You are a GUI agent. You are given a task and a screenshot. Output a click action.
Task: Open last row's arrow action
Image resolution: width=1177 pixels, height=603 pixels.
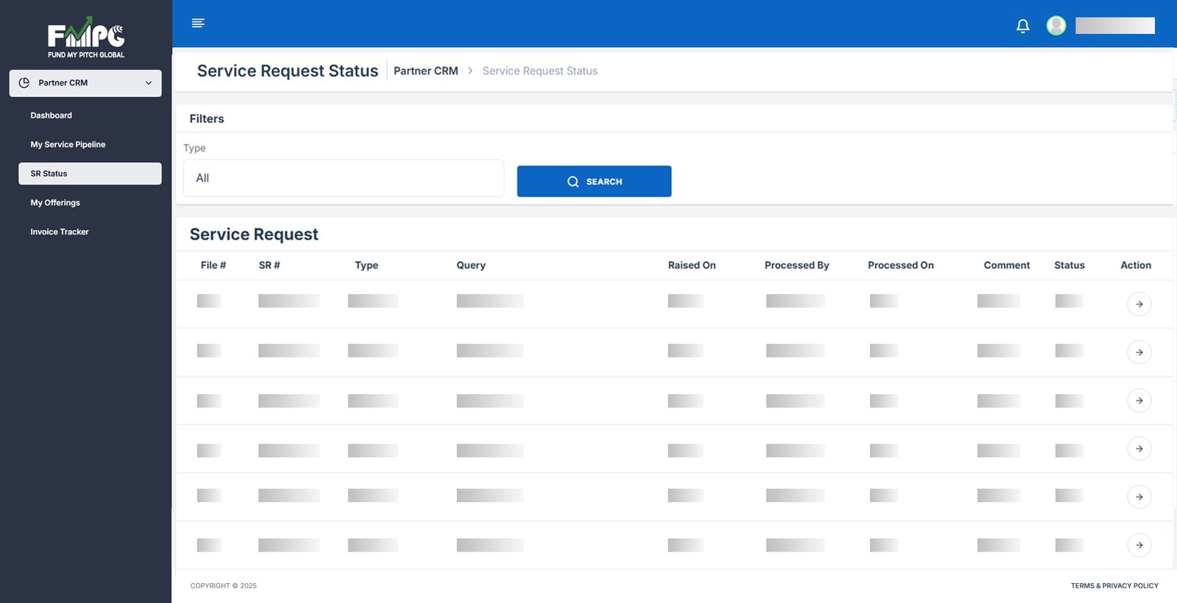point(1139,545)
